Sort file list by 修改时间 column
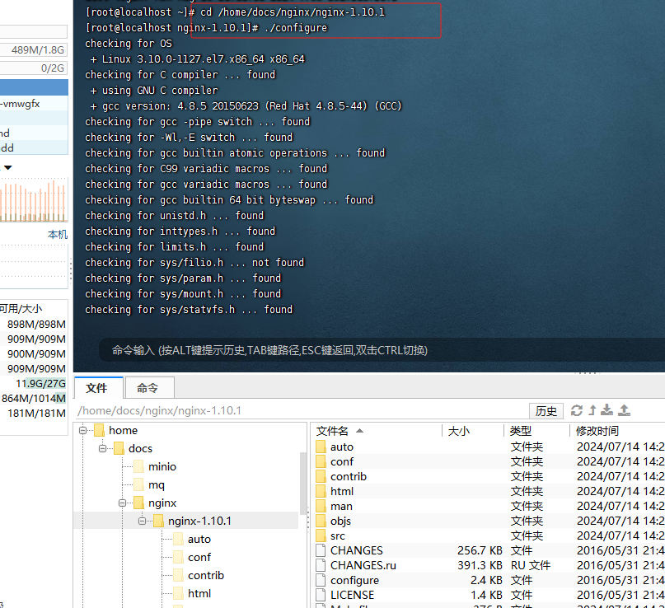Viewport: 665px width, 608px height. [597, 431]
